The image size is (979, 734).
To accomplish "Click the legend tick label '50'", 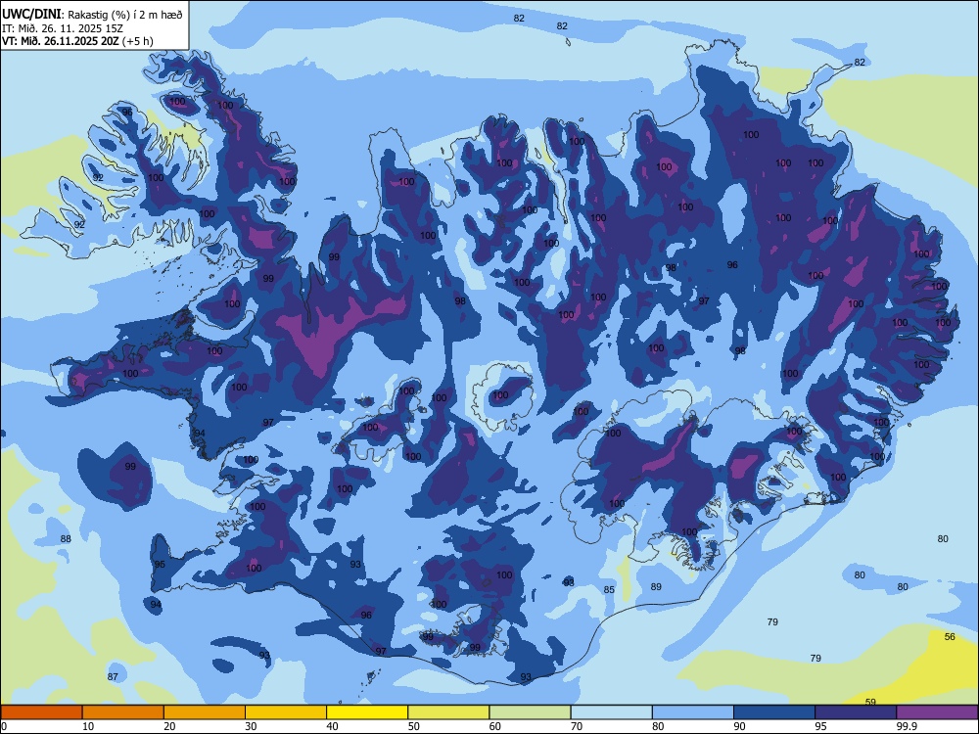I will tap(414, 726).
